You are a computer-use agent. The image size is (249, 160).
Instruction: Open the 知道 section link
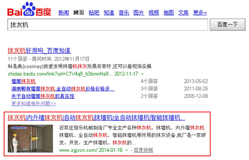pyautogui.click(x=109, y=13)
